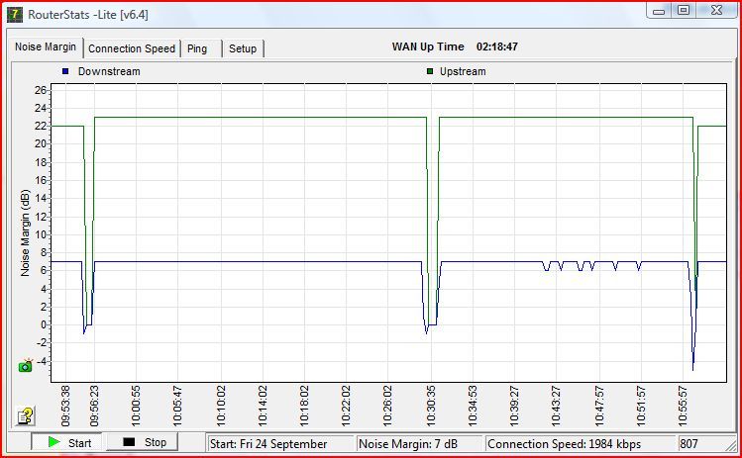Click the WAN Up Time value 02:18:47

click(497, 46)
